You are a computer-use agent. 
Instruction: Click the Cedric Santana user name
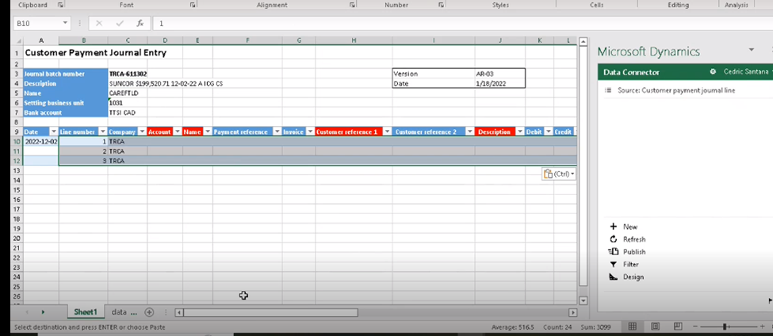(745, 72)
